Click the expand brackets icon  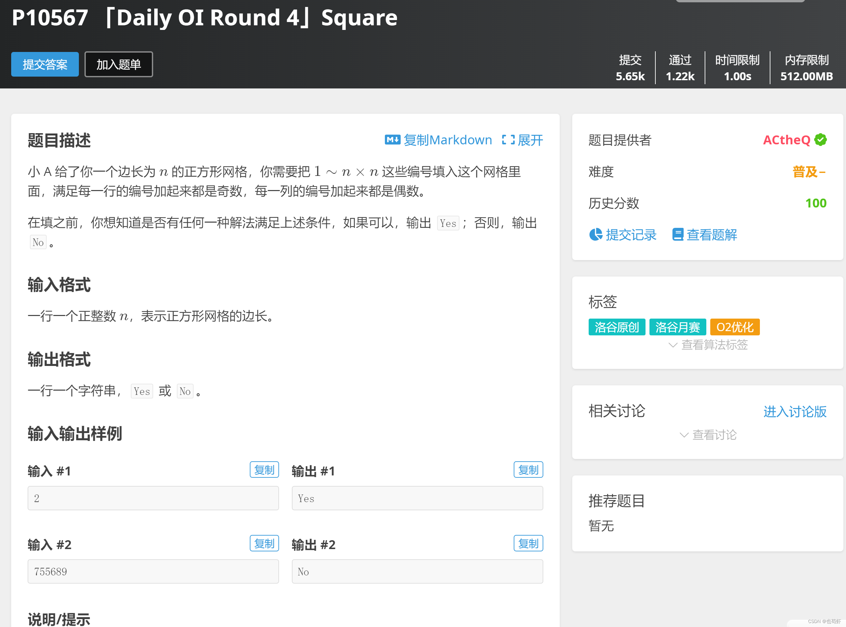click(508, 140)
